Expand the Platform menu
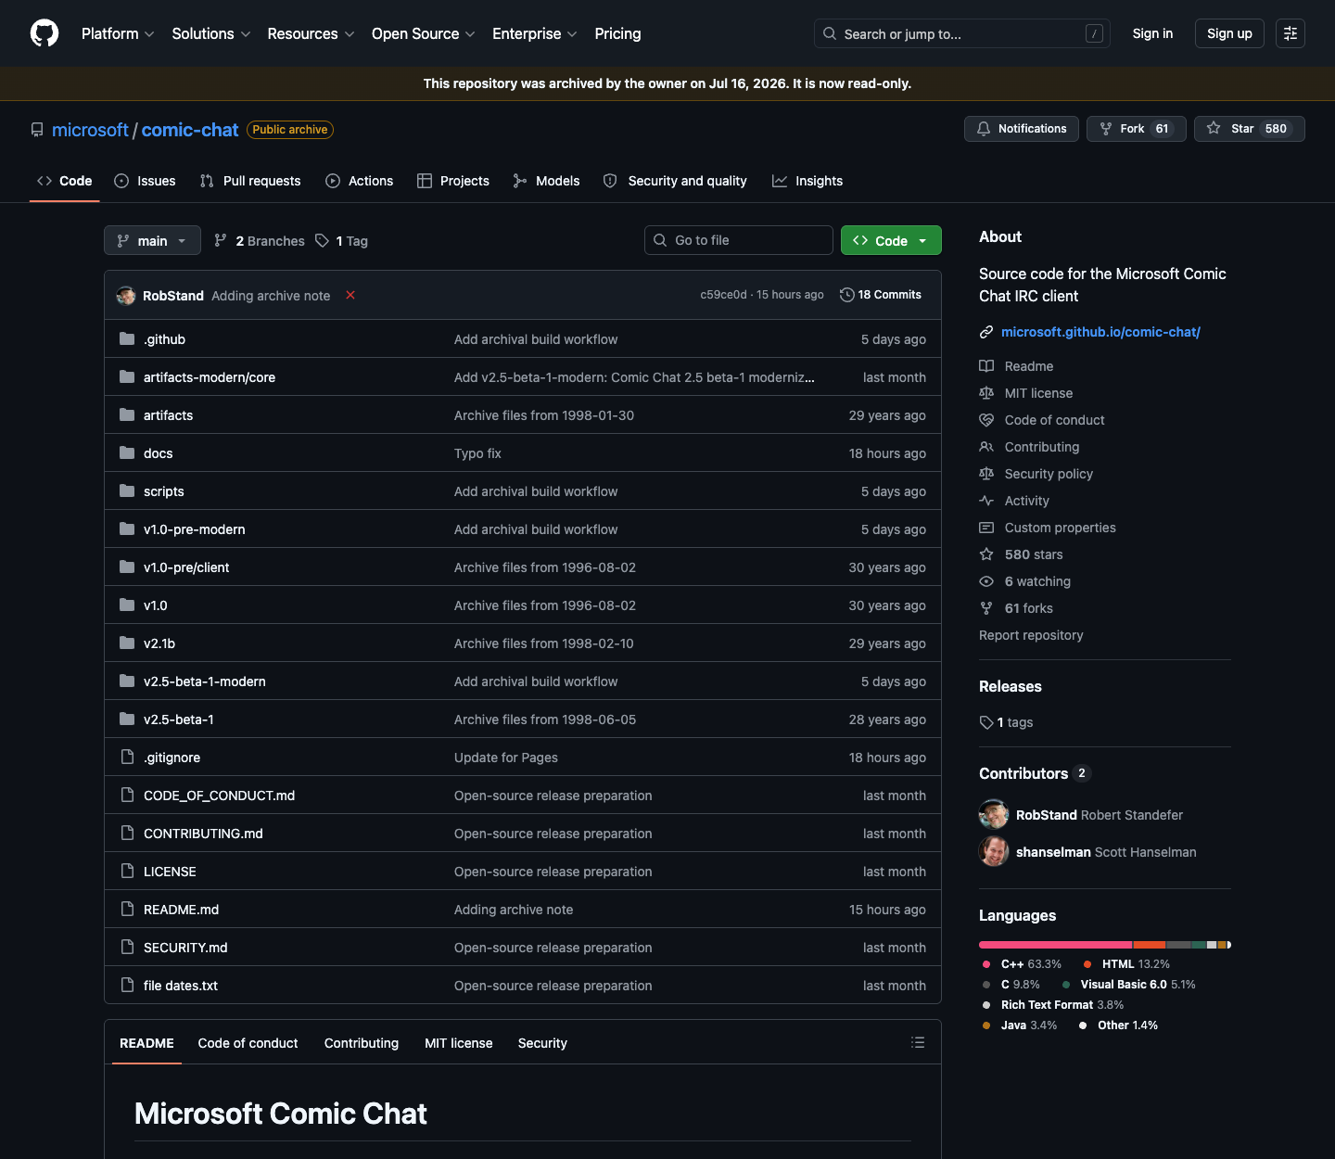This screenshot has height=1159, width=1335. pos(118,33)
